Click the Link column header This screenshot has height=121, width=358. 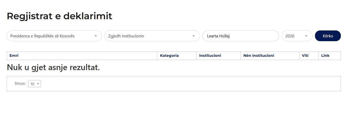[325, 56]
